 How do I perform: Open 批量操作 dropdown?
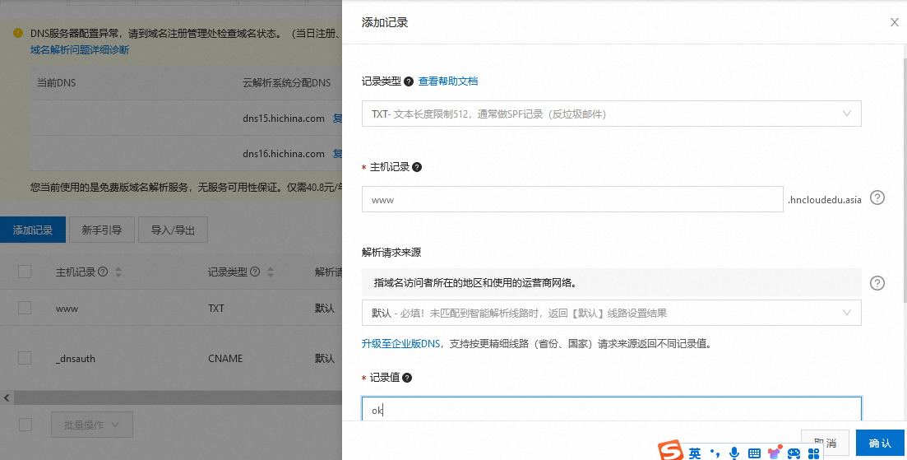[92, 425]
